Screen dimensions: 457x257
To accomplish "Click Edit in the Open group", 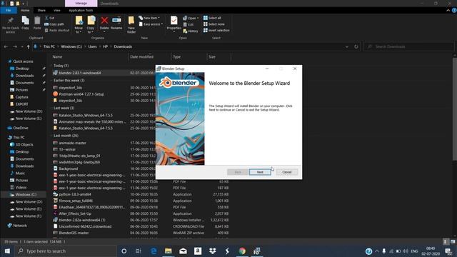I will tap(189, 24).
